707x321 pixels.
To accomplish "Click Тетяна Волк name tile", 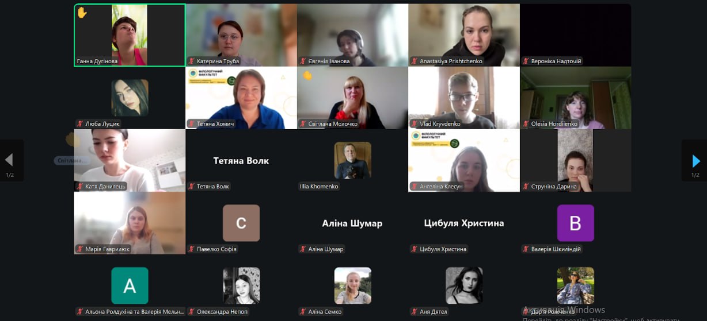I will pos(241,160).
